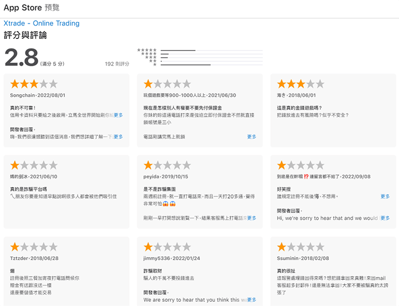The height and width of the screenshot is (306, 399).
Task: Click review title 詐騙取財
Action: pyautogui.click(x=153, y=271)
